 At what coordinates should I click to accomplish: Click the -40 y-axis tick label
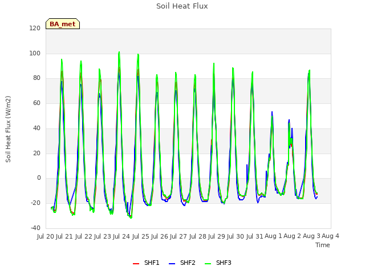coord(35,228)
